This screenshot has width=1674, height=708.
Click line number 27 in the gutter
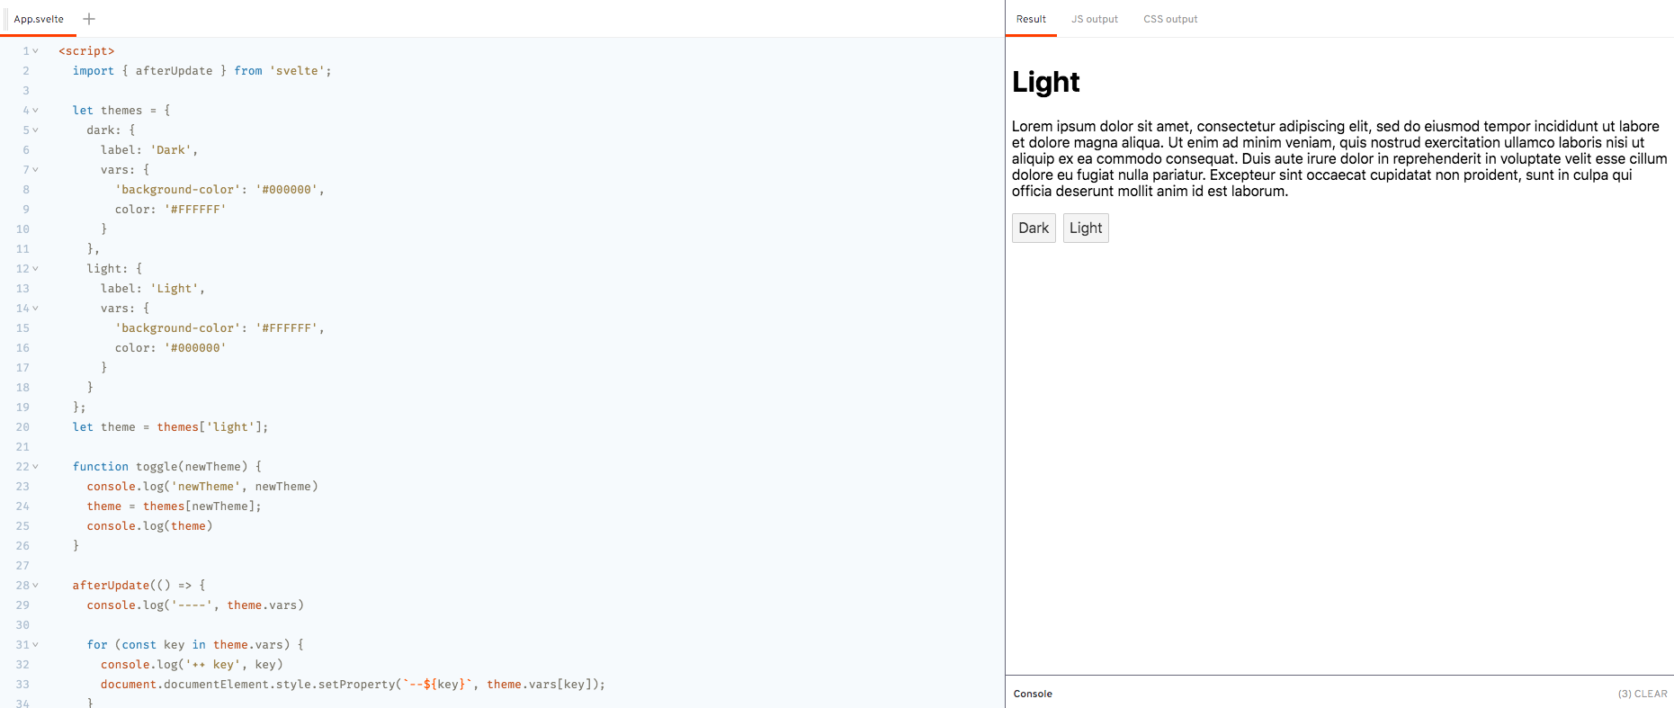22,566
